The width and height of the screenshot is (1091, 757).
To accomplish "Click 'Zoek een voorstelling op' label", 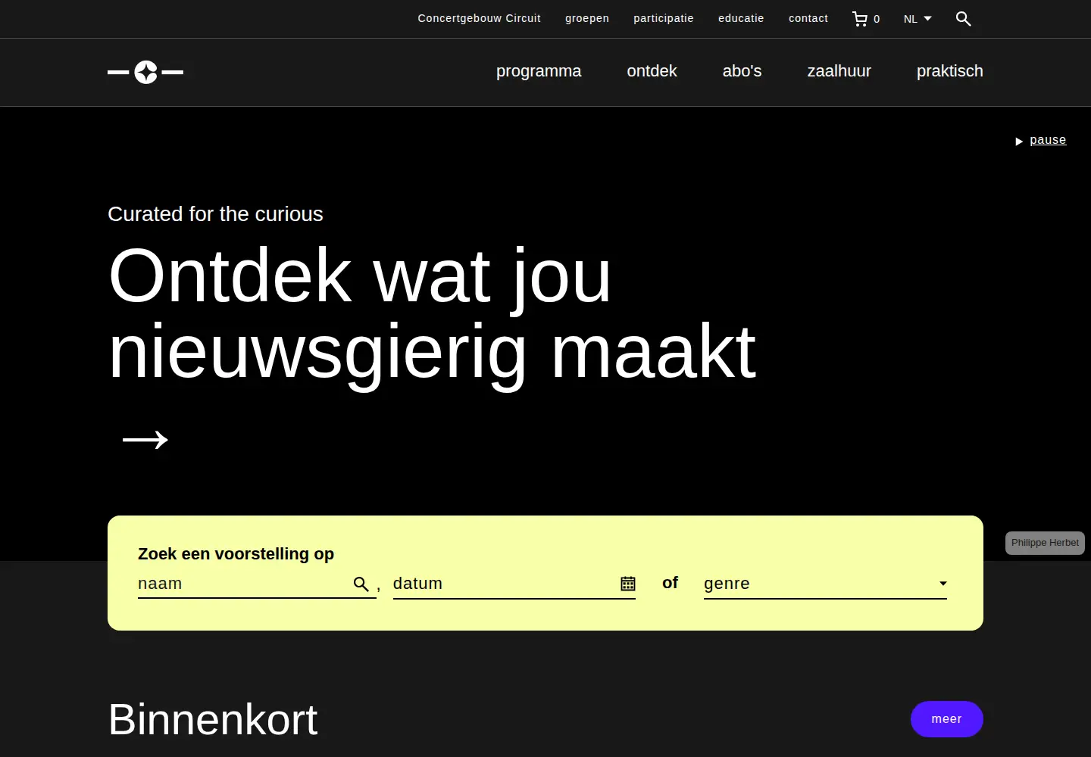I will click(x=236, y=553).
